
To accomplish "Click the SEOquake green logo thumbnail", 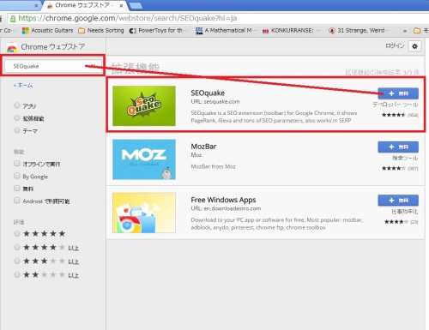I will tap(144, 105).
